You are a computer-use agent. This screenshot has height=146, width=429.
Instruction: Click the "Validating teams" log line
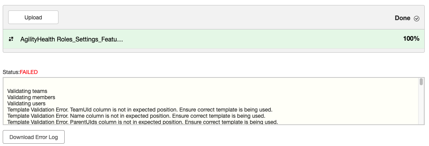tap(27, 91)
